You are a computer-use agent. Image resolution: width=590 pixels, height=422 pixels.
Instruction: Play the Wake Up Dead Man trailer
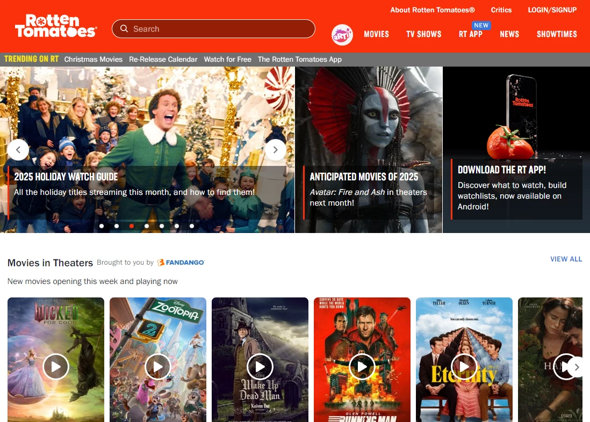[260, 367]
